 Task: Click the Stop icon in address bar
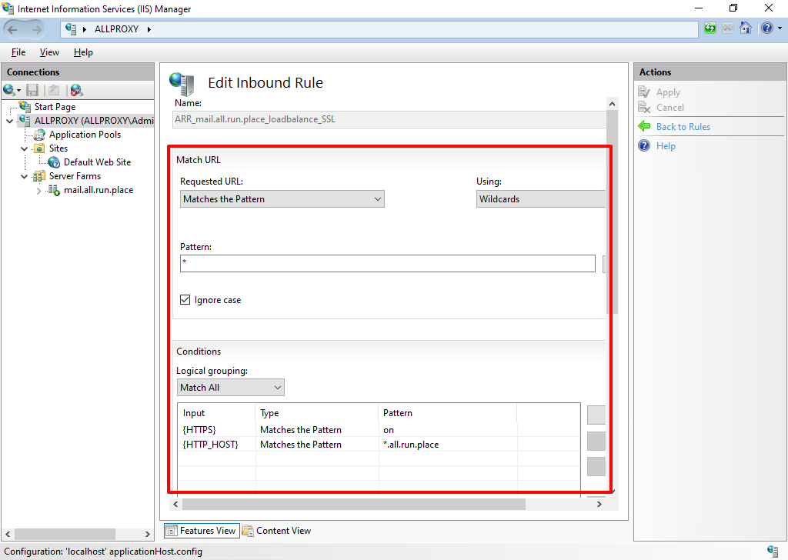click(x=728, y=28)
